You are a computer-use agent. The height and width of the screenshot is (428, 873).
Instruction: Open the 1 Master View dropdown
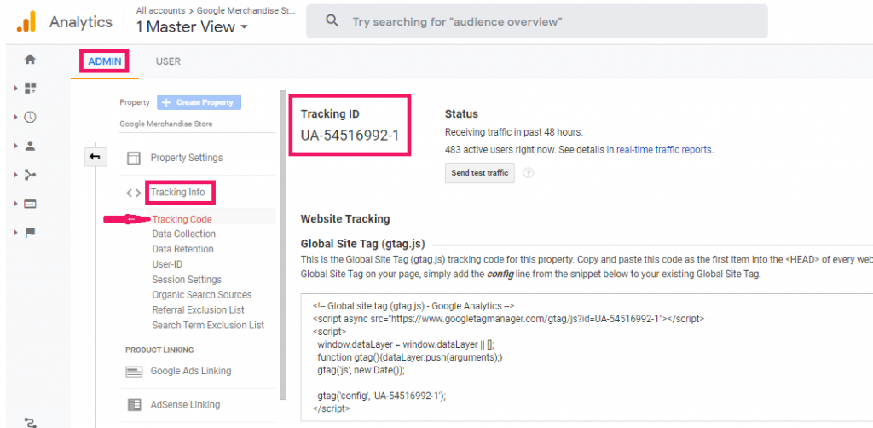(x=192, y=26)
